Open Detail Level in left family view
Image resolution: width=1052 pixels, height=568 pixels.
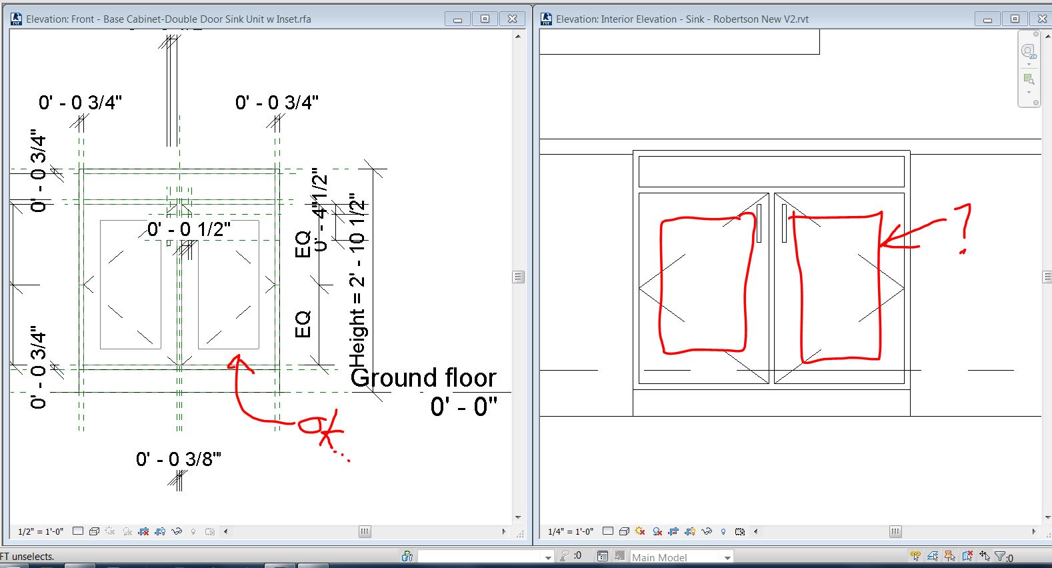click(x=78, y=531)
